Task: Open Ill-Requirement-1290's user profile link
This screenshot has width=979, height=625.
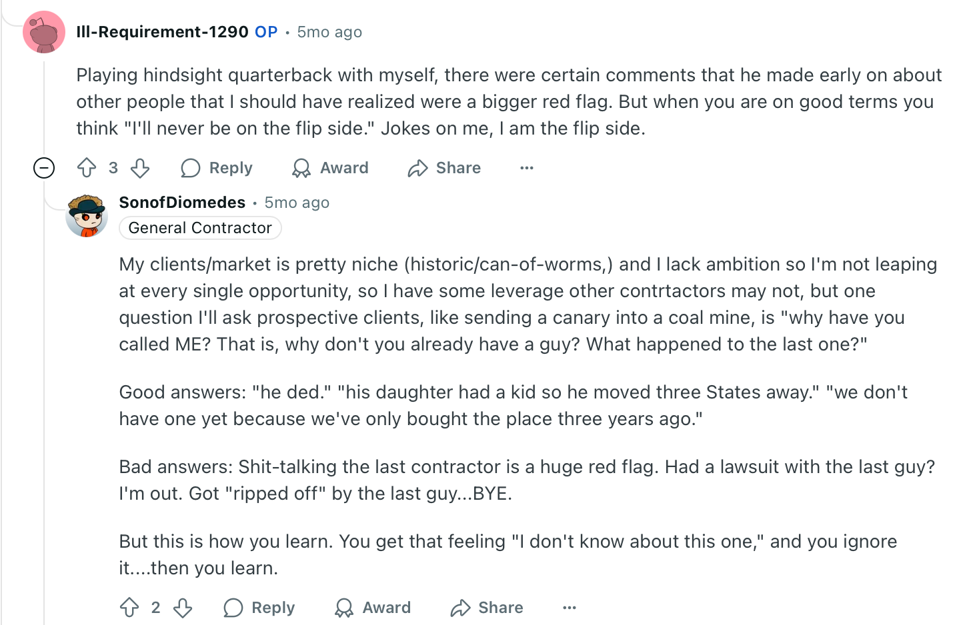Action: tap(162, 32)
